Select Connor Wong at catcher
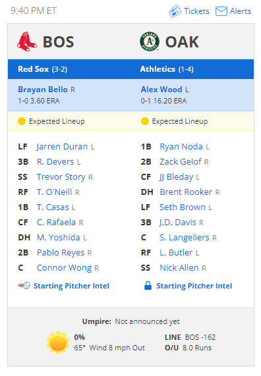This screenshot has width=261, height=376. (x=64, y=268)
